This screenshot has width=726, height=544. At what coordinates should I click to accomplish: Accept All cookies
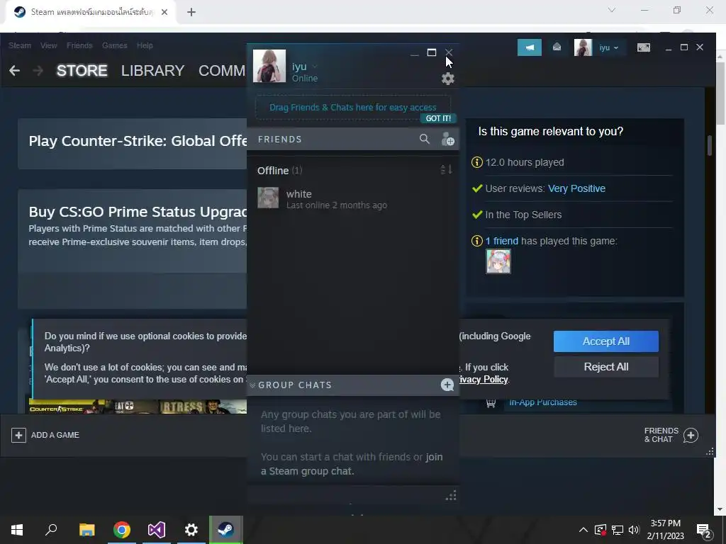tap(605, 341)
